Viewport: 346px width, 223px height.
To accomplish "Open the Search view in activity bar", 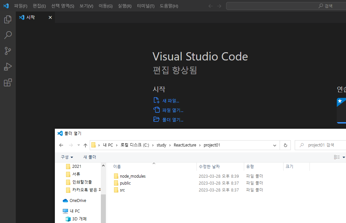I will pos(8,35).
